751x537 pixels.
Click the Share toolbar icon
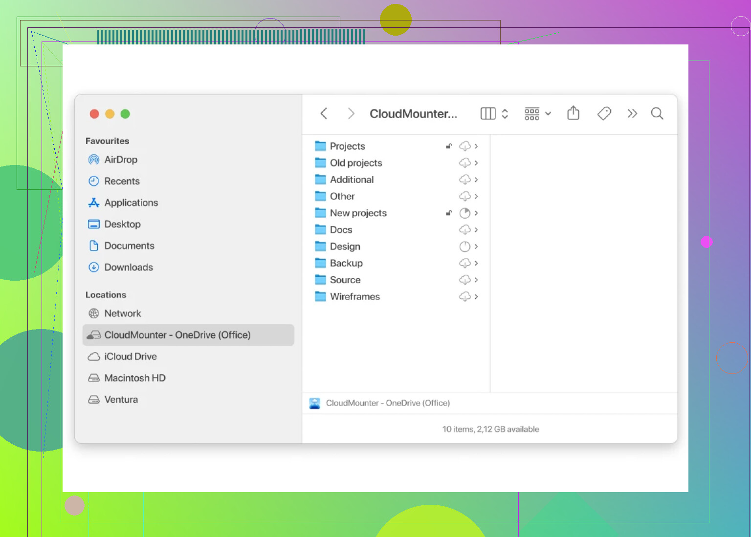573,113
